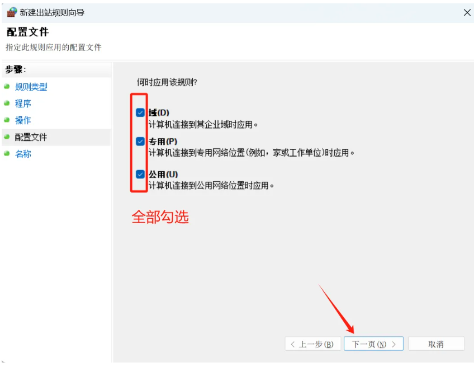This screenshot has width=474, height=367.
Task: Jump to the 操作 step
Action: tap(23, 120)
